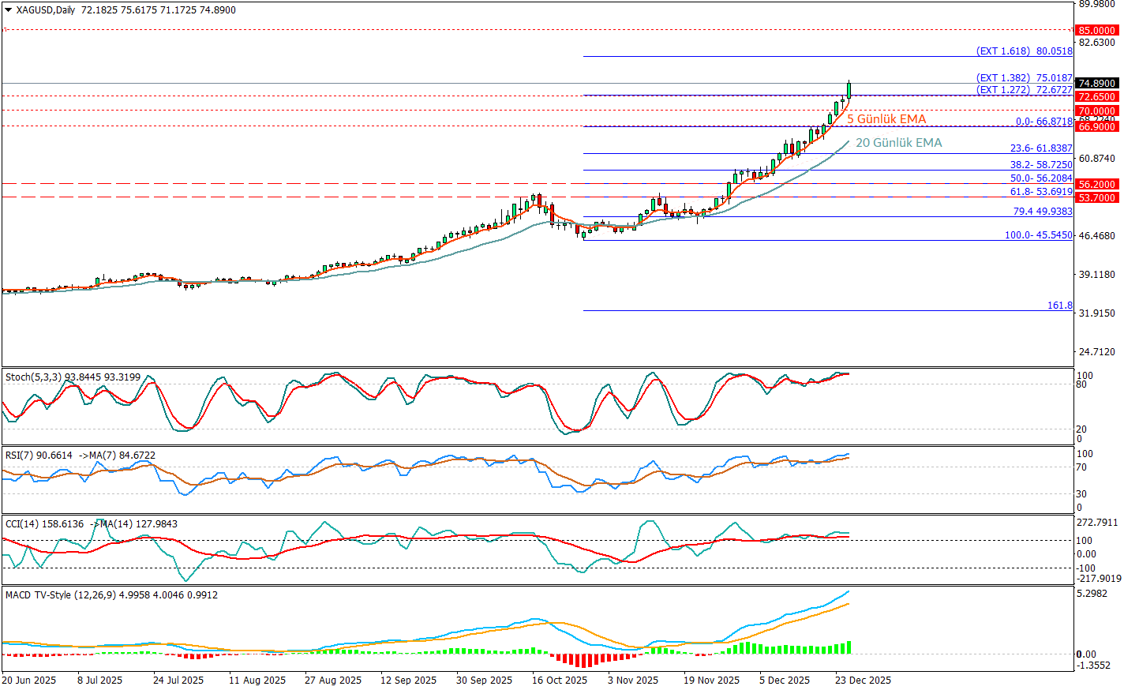Click the EXT 1.618 80.0518 Fibonacci label
Image resolution: width=1124 pixels, height=690 pixels.
pos(1024,51)
